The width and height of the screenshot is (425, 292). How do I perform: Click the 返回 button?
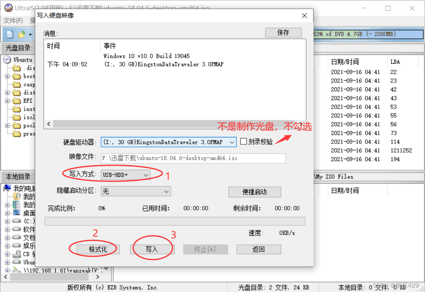coord(259,249)
